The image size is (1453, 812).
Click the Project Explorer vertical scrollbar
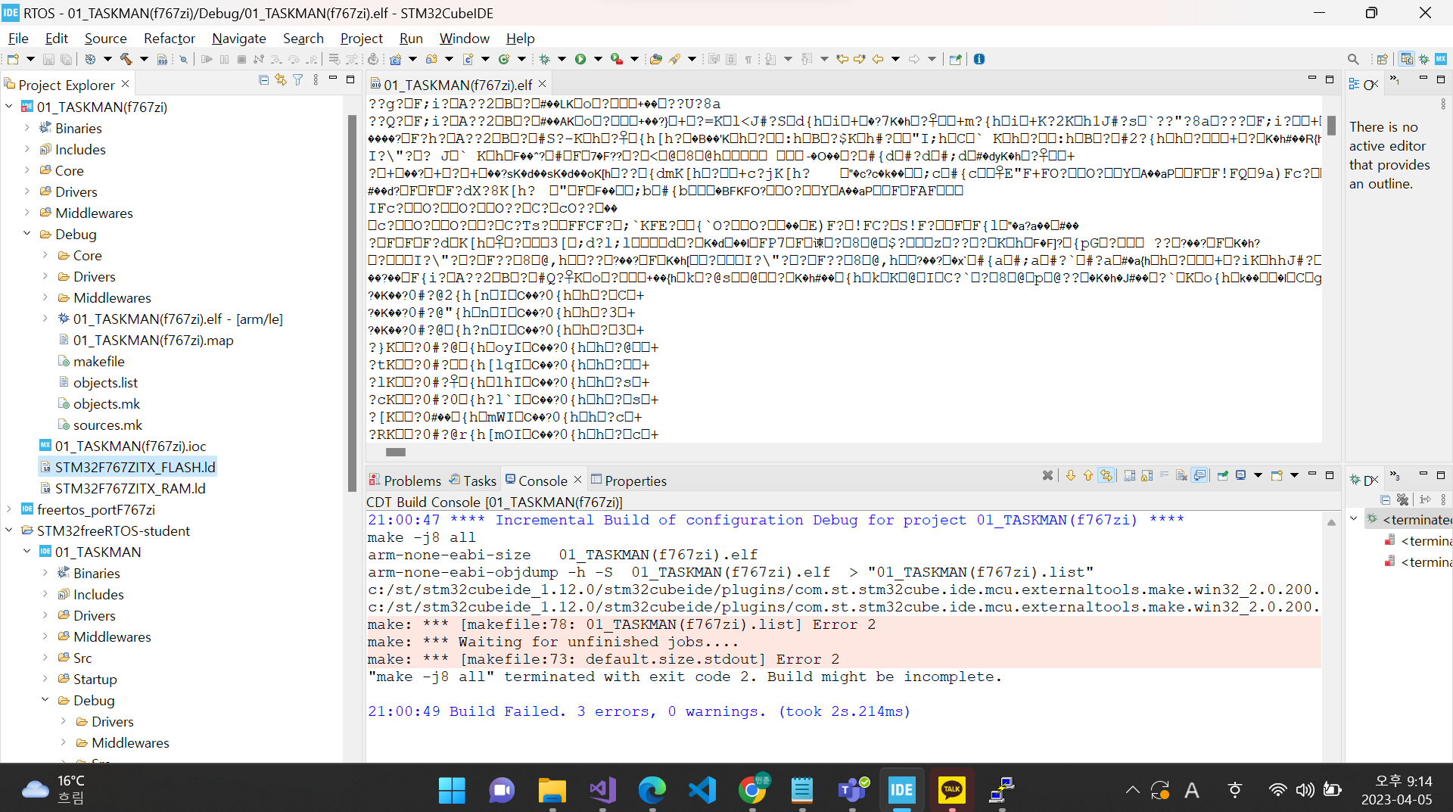click(351, 303)
